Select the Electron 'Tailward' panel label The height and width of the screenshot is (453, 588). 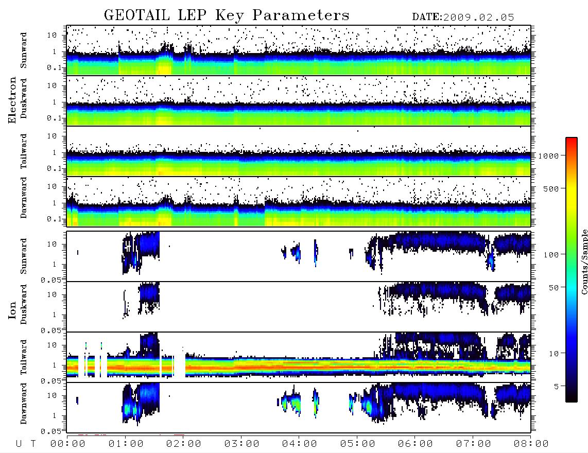(x=24, y=151)
